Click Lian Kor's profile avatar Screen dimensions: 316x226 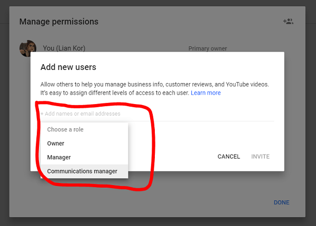(x=28, y=48)
